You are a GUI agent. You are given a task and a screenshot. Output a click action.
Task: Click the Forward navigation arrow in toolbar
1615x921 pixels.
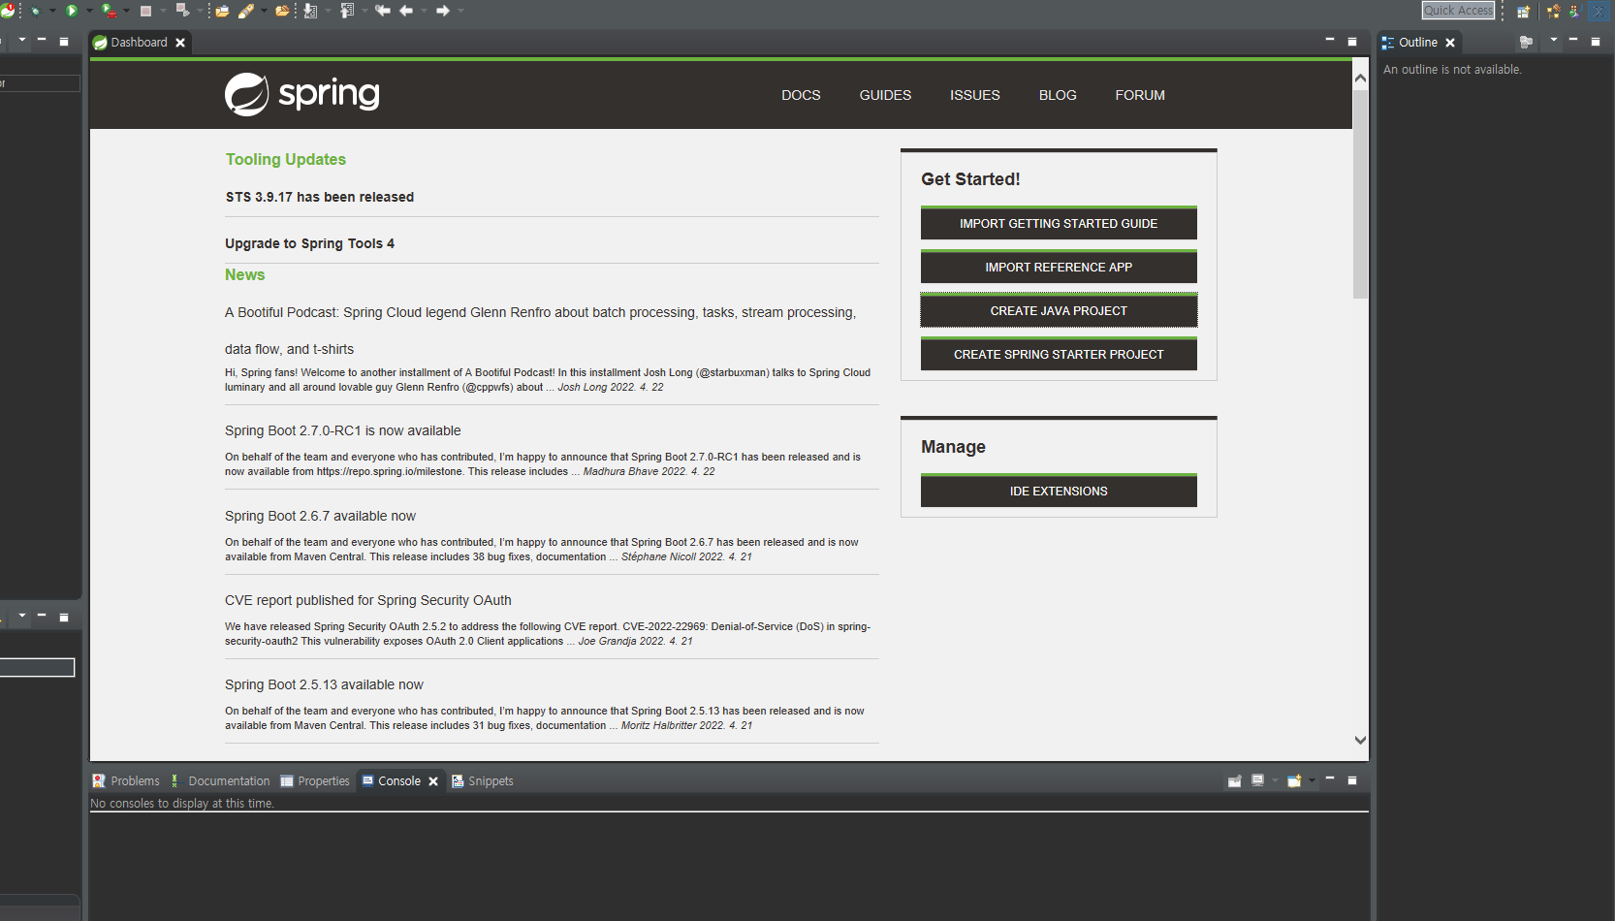(x=442, y=11)
